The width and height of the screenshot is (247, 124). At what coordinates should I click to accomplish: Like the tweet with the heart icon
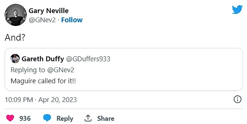point(10,118)
